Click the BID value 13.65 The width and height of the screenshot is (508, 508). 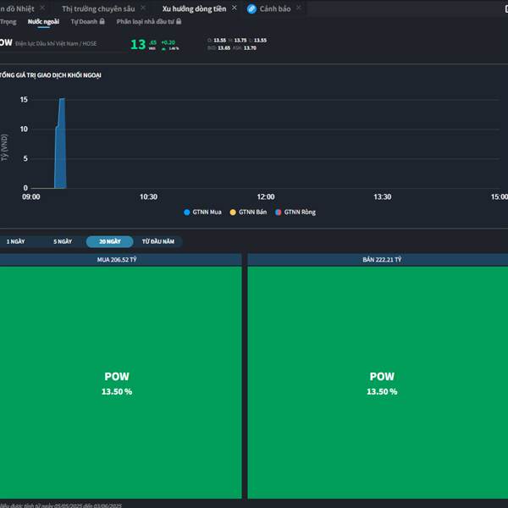click(x=224, y=48)
